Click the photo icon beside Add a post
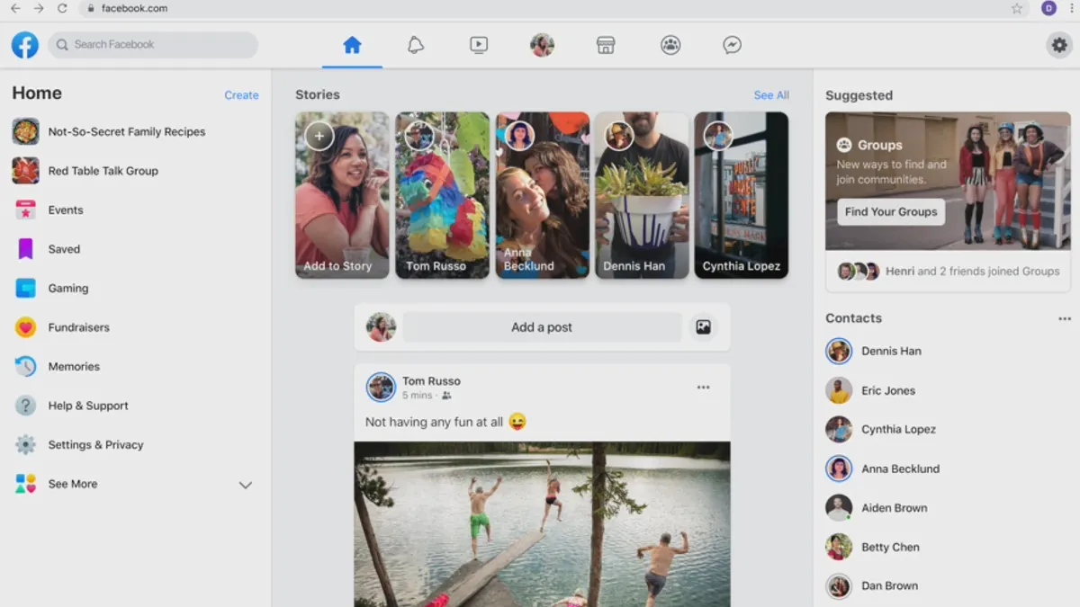This screenshot has height=607, width=1080. pos(704,327)
